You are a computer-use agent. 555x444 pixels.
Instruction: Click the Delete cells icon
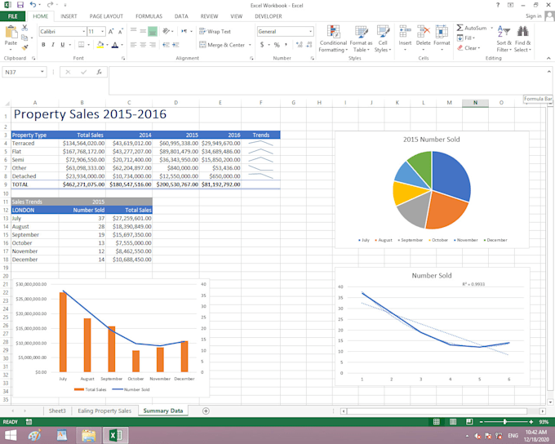[424, 32]
